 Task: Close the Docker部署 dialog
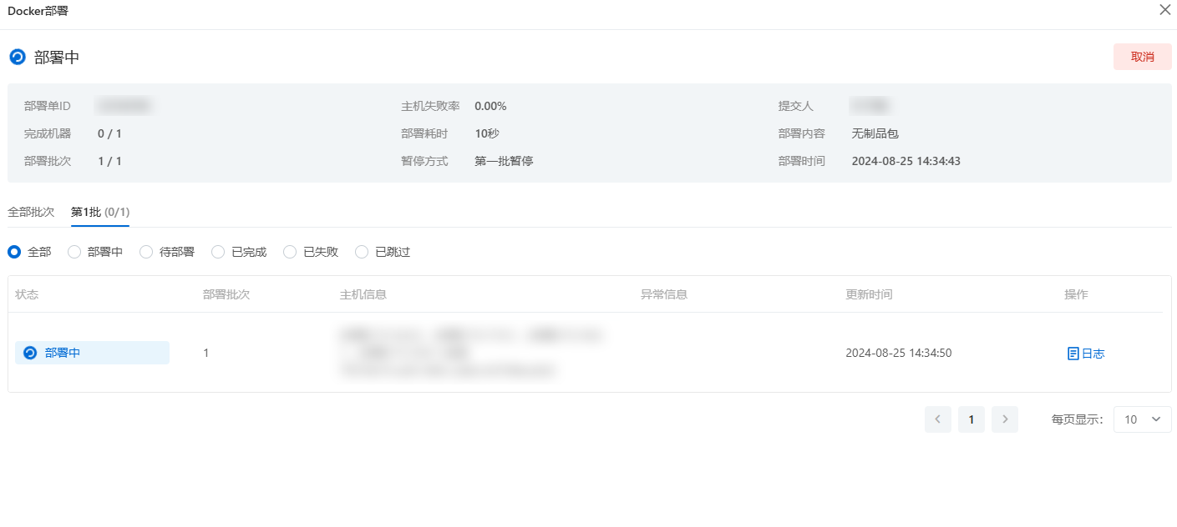point(1164,11)
